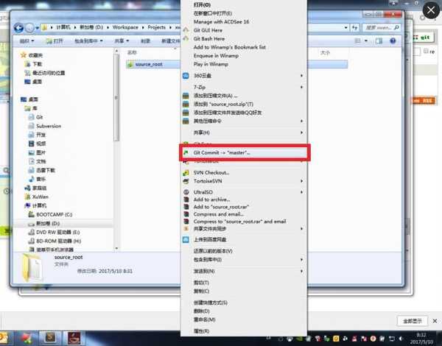Click the Explorer refresh button
The image size is (442, 346).
[x=355, y=28]
